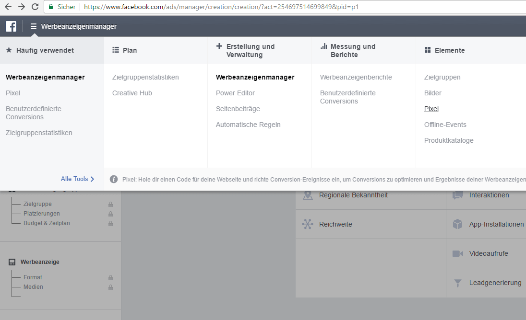Click the list icon beside Plan
This screenshot has width=526, height=320.
(x=115, y=50)
